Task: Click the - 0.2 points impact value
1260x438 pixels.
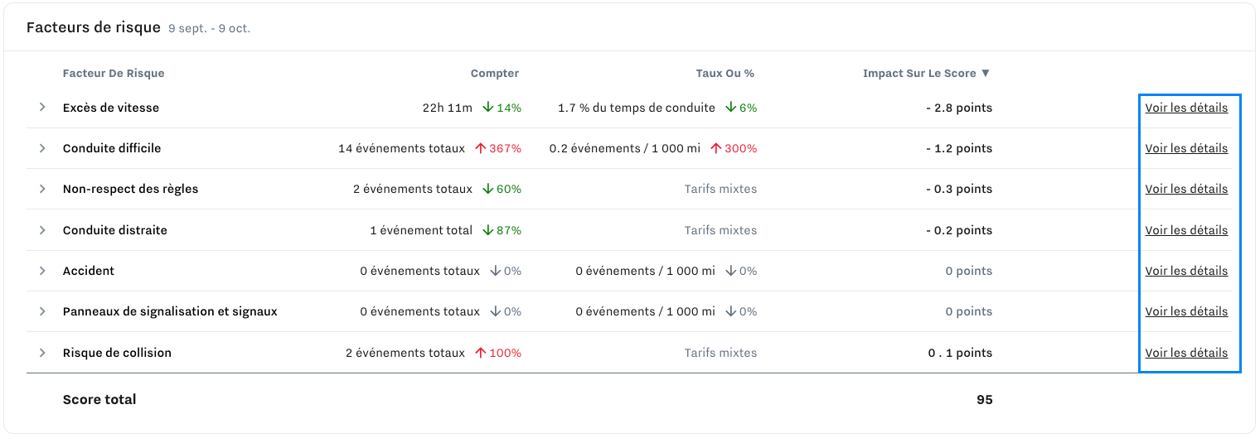Action: tap(959, 230)
